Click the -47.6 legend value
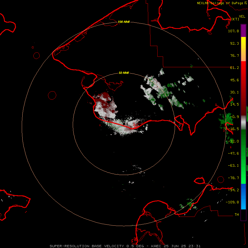This screenshot has width=248, height=248. click(233, 153)
